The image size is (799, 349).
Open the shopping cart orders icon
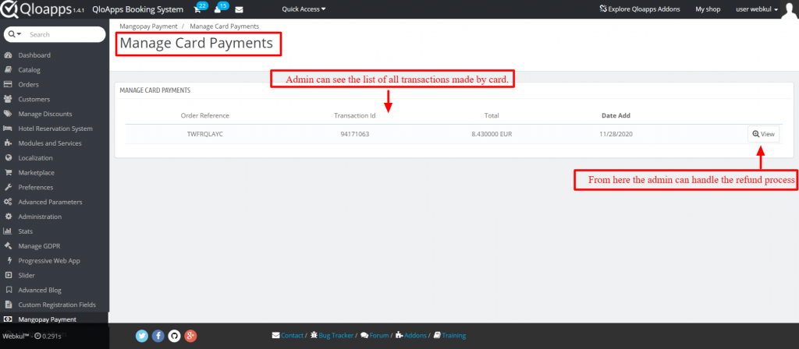coord(197,9)
